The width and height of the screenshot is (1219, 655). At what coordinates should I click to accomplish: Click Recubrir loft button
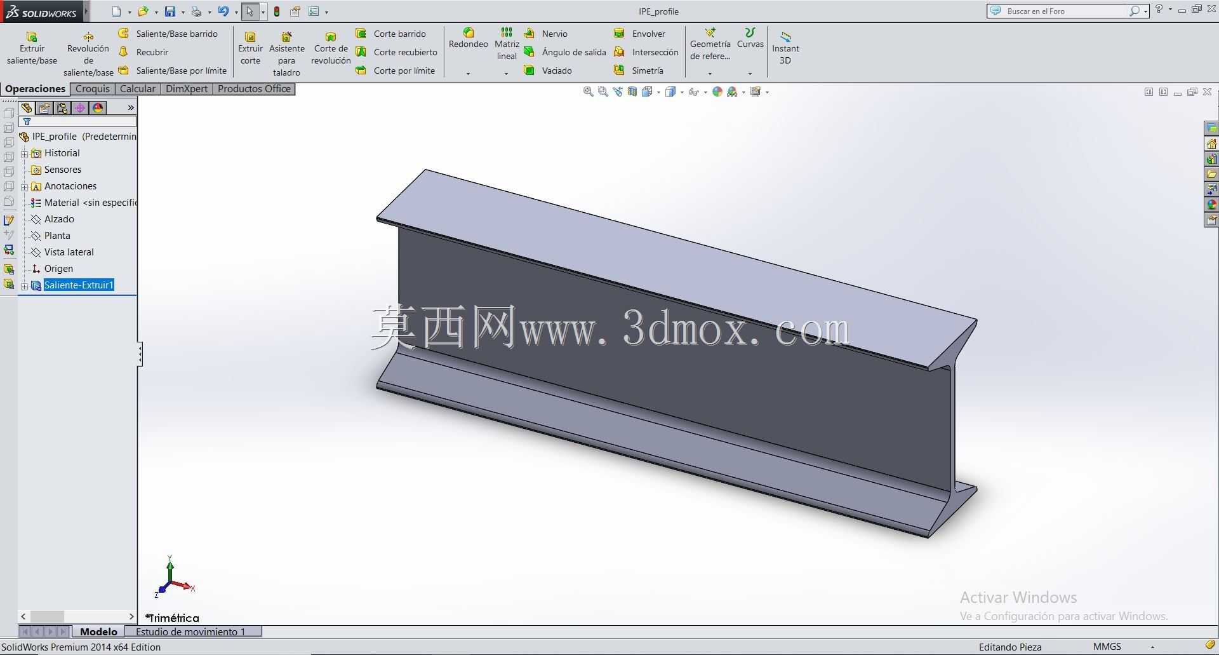[x=143, y=52]
